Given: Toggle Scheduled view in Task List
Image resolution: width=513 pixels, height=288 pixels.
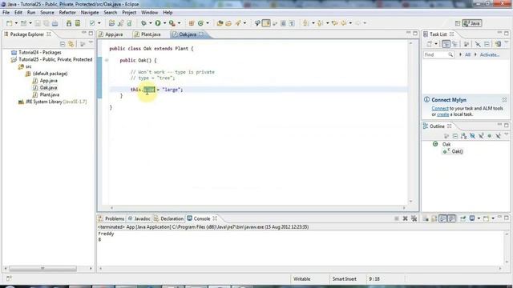Looking at the screenshot, I should [x=454, y=44].
